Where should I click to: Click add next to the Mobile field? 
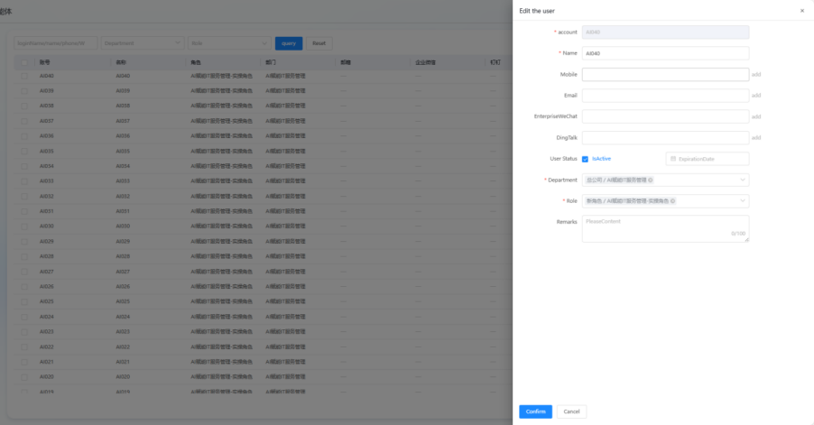point(756,75)
